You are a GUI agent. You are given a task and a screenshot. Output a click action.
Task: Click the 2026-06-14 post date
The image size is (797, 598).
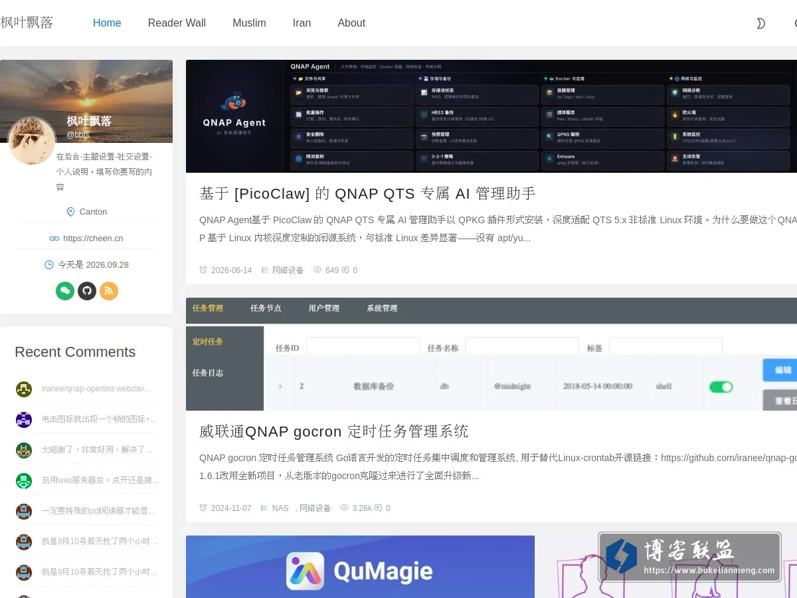pyautogui.click(x=231, y=270)
